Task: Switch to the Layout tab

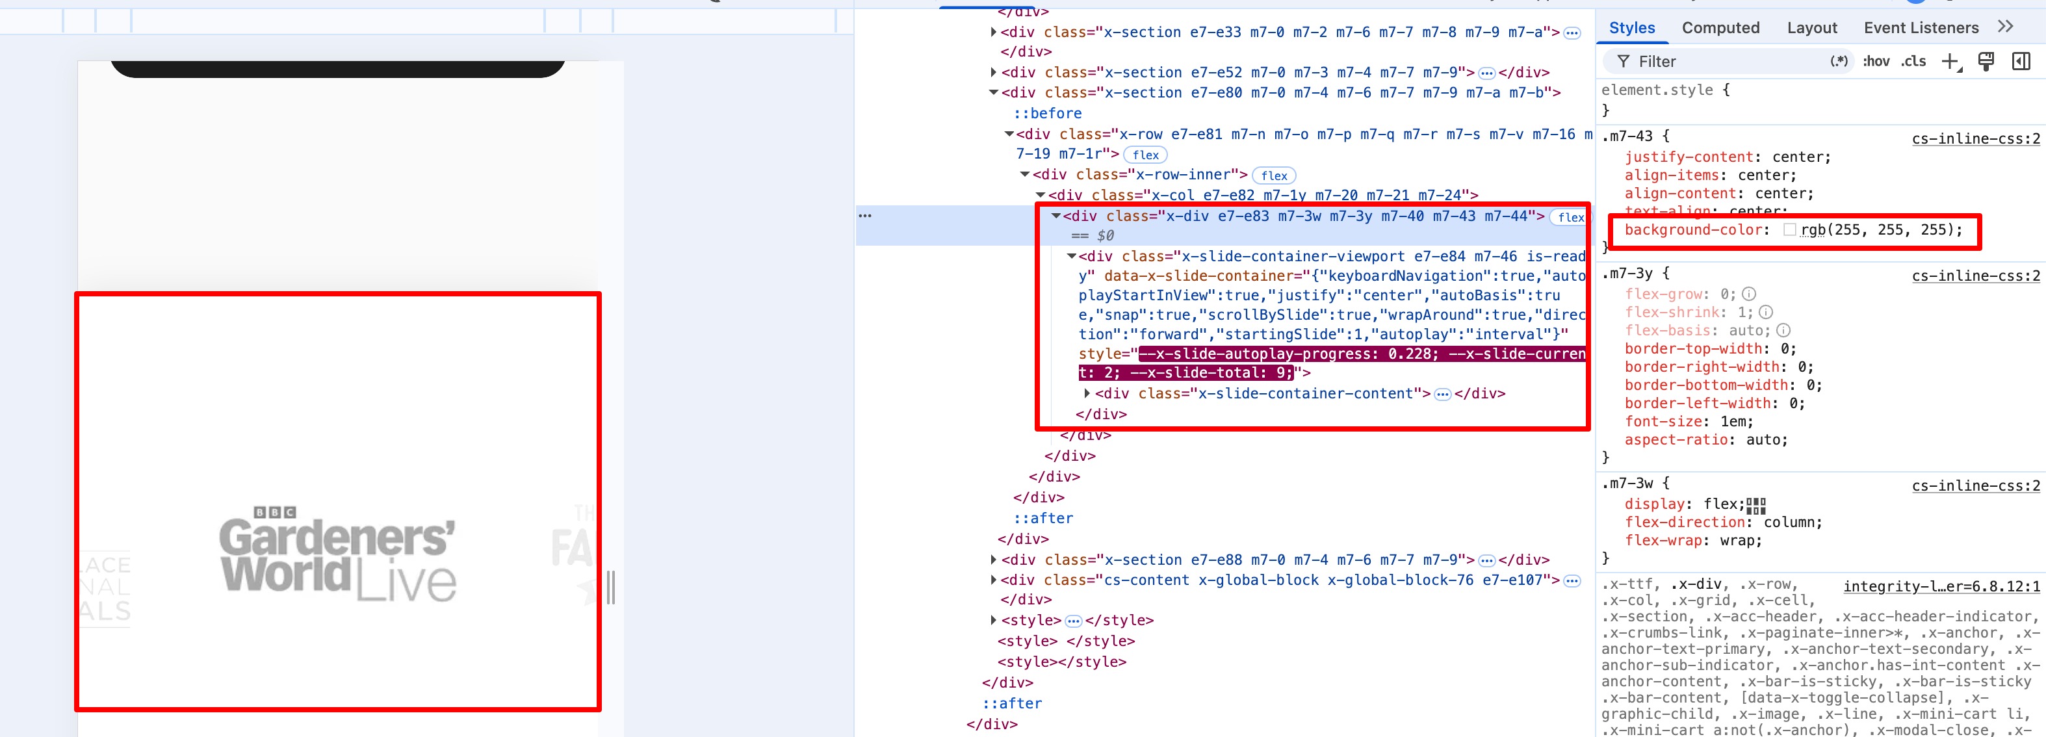Action: point(1811,28)
